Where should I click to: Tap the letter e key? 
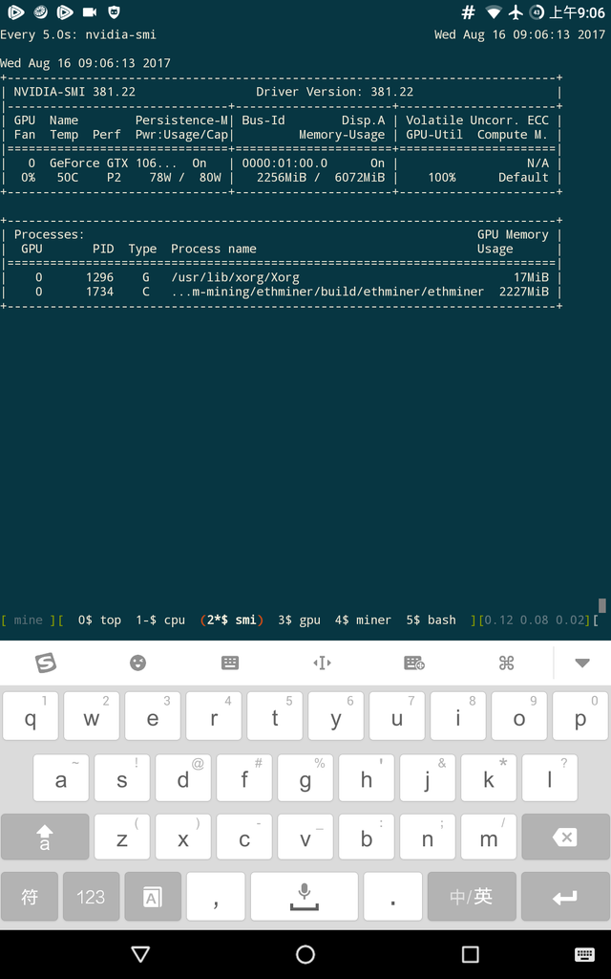click(153, 716)
